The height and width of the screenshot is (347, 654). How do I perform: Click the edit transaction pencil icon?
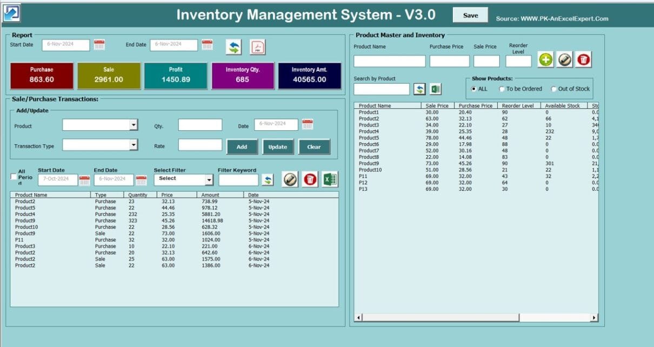tap(290, 179)
